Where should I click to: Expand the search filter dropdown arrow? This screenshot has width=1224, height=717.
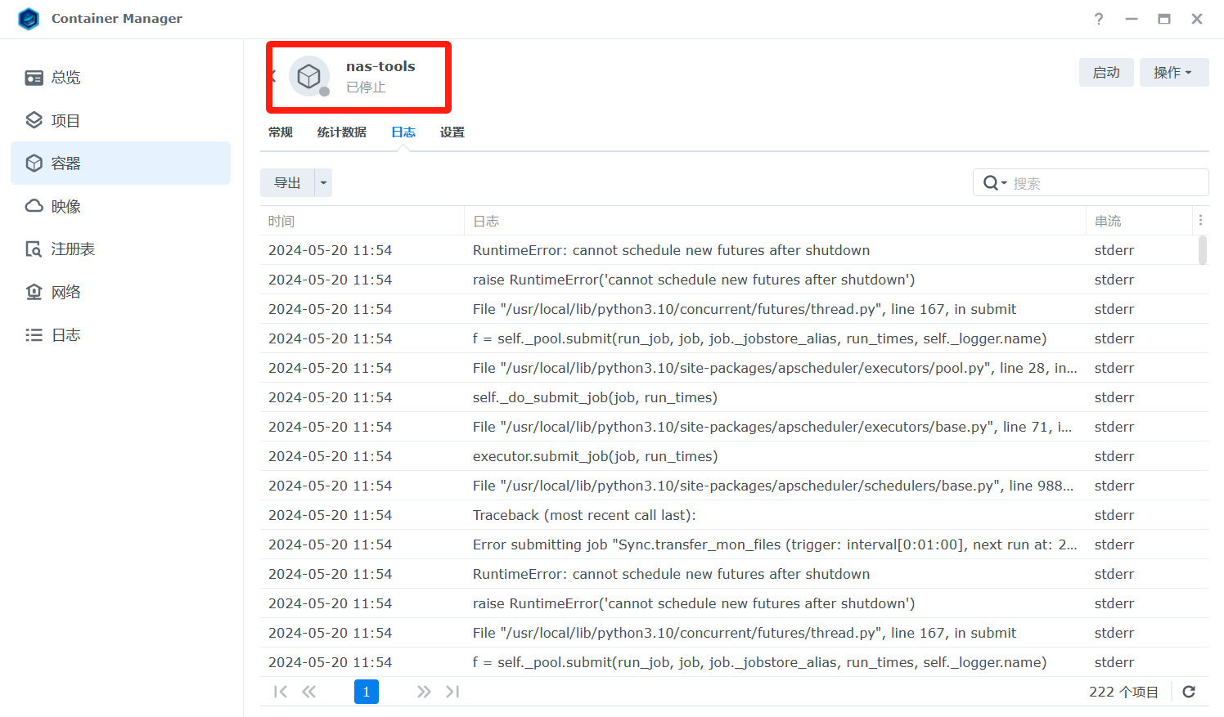[x=1004, y=183]
